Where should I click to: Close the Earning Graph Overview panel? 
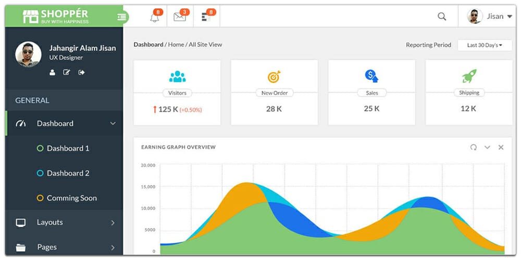[x=501, y=147]
